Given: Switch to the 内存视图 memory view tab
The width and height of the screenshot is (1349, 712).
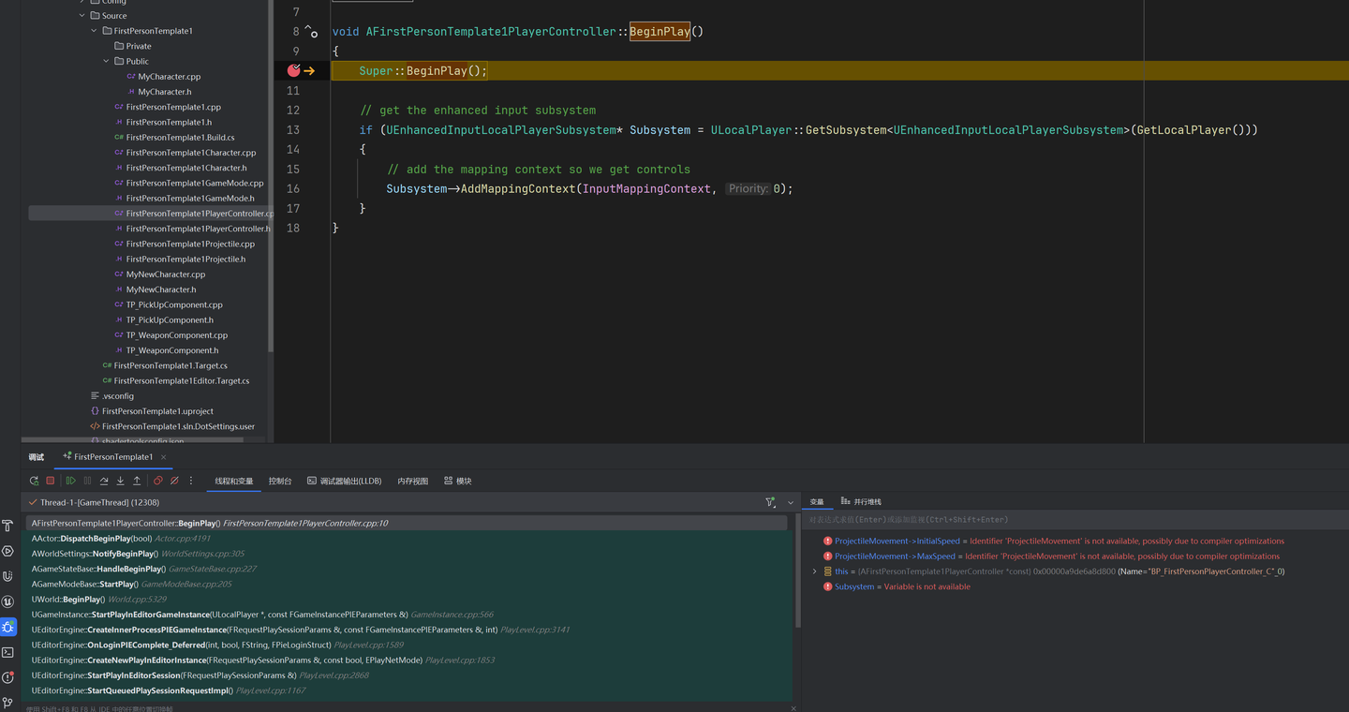Looking at the screenshot, I should [412, 481].
